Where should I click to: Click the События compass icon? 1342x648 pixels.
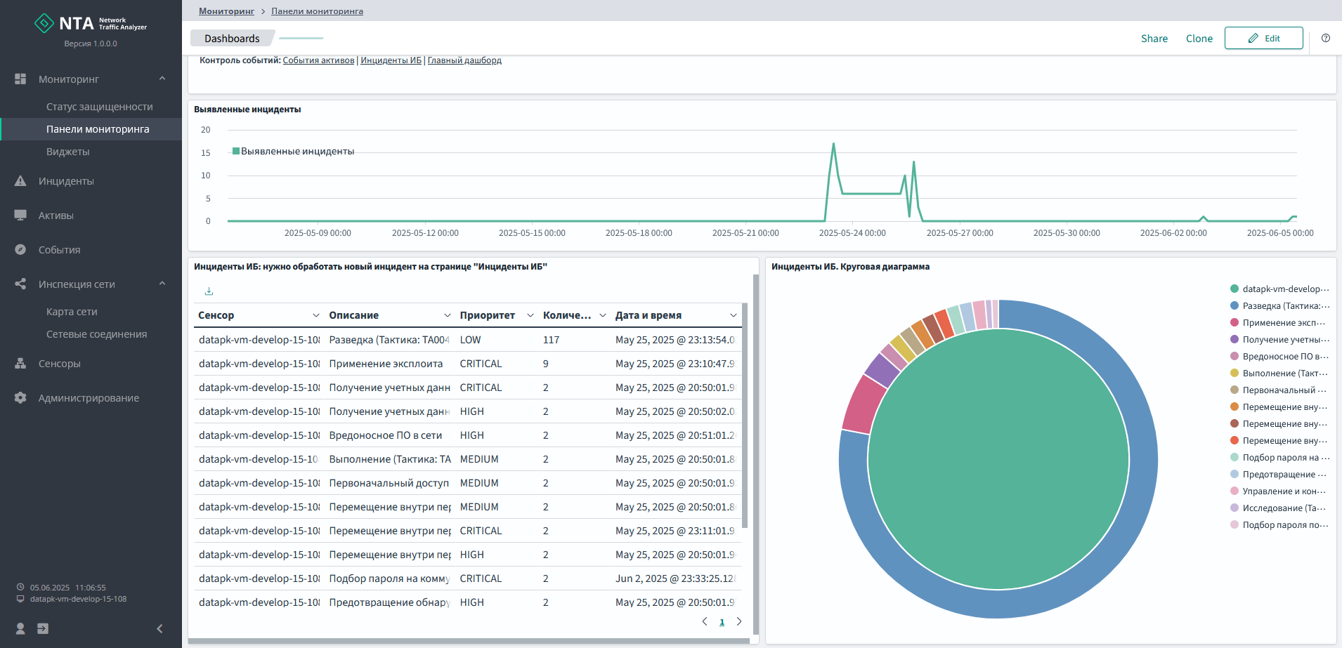point(20,250)
